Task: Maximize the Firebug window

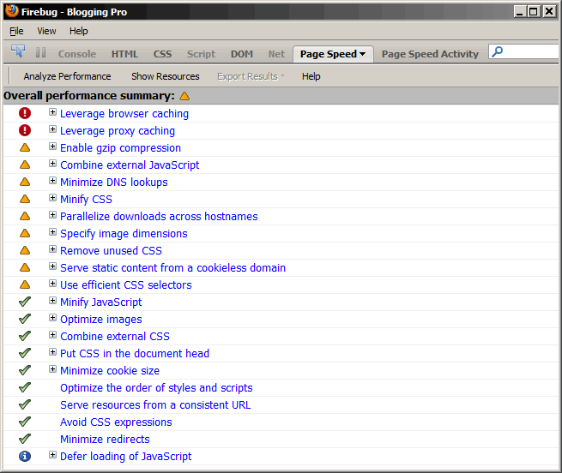Action: (534, 11)
